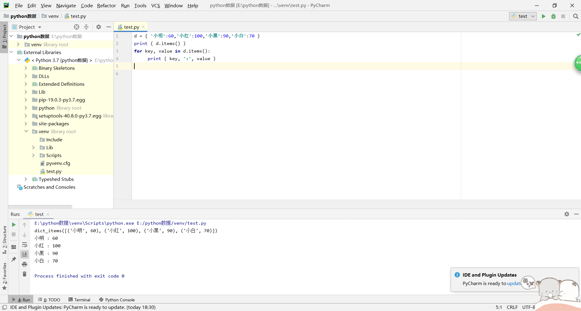Open the 4: Run tool window button
581x311 pixels.
point(21,300)
